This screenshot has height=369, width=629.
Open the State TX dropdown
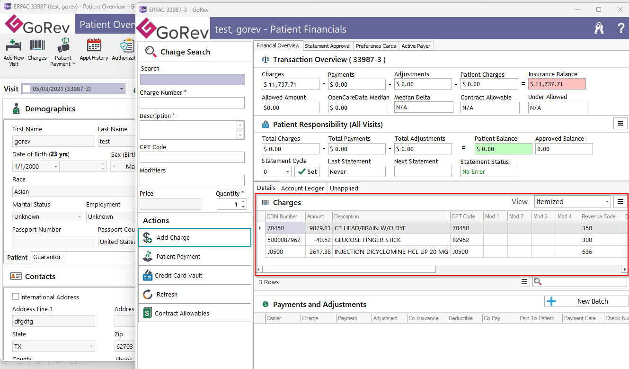click(91, 346)
